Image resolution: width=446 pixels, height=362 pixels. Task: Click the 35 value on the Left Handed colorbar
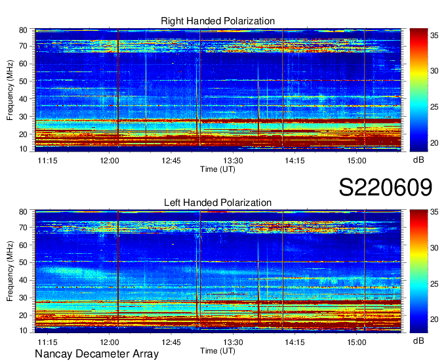(x=434, y=212)
